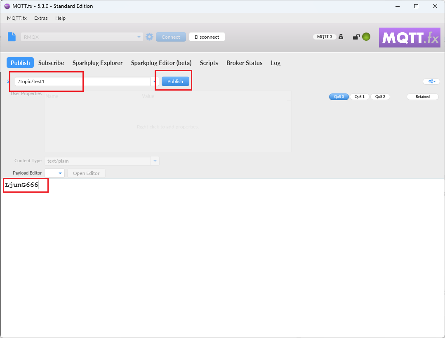Switch to the Broker Status tab
Image resolution: width=445 pixels, height=338 pixels.
click(x=244, y=63)
